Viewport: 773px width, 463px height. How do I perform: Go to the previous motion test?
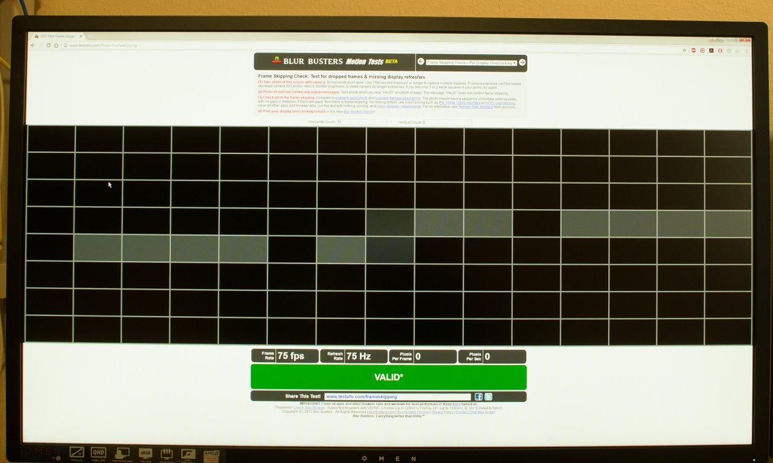tap(421, 62)
